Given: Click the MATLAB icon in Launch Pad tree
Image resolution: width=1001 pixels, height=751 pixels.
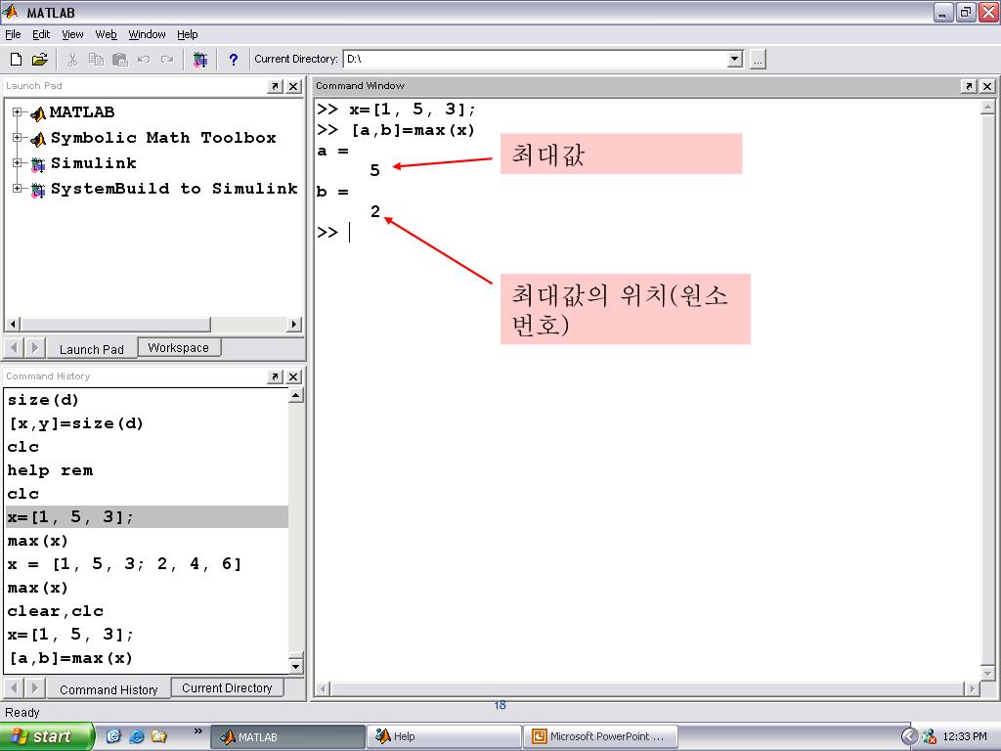Looking at the screenshot, I should pyautogui.click(x=38, y=113).
